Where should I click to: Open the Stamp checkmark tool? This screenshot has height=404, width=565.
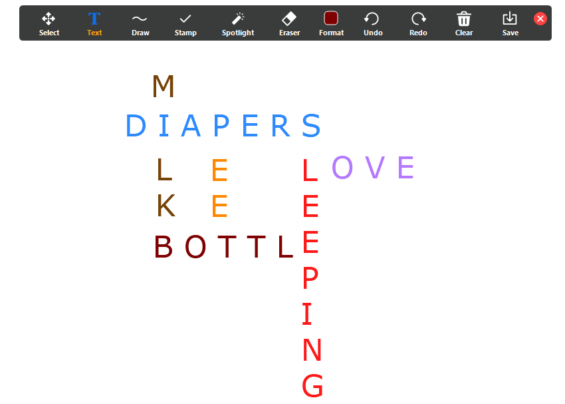click(185, 23)
